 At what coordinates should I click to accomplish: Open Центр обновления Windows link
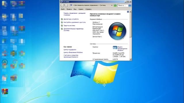(x=73, y=52)
